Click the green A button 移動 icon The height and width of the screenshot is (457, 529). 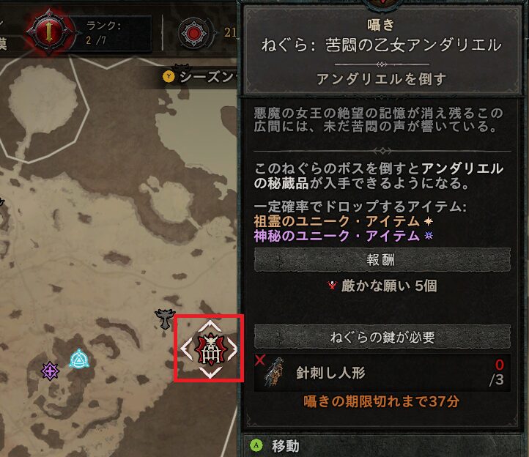click(256, 445)
